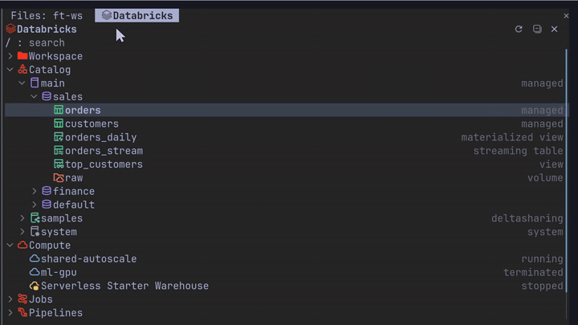Click the Jobs label

[x=41, y=299]
